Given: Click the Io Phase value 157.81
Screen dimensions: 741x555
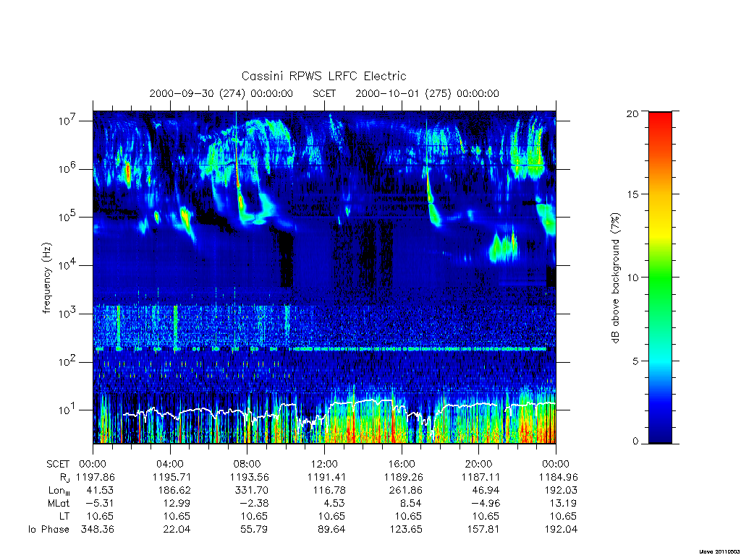Looking at the screenshot, I should [x=483, y=529].
